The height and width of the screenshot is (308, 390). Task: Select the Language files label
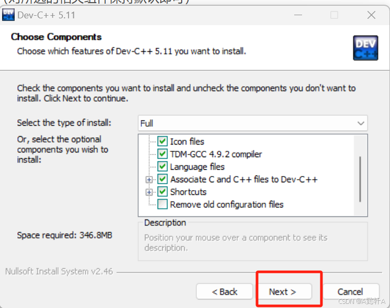[197, 167]
